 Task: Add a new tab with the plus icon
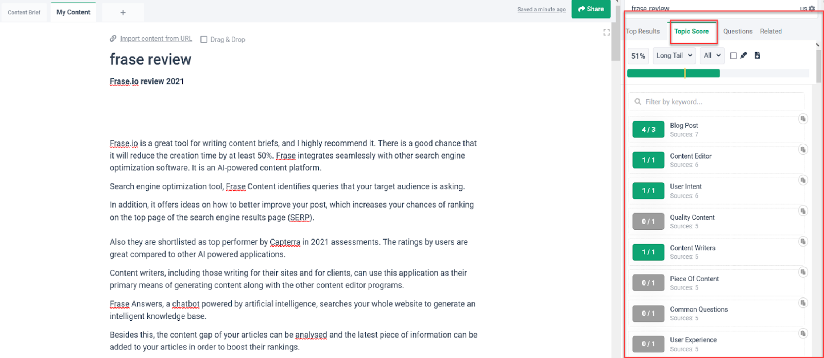(x=123, y=12)
